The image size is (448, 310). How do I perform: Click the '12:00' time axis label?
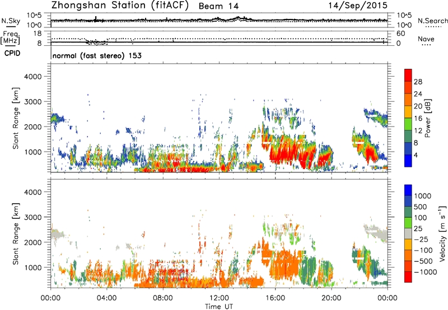[219, 298]
